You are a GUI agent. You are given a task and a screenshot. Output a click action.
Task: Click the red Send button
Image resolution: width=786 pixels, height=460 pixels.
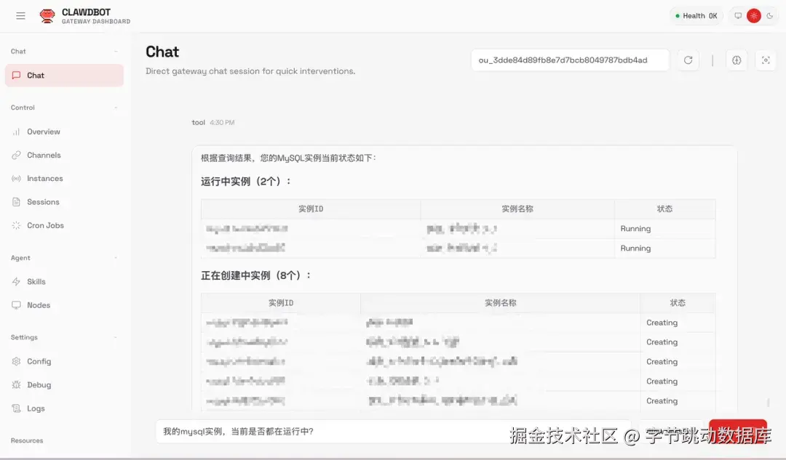[x=738, y=430]
